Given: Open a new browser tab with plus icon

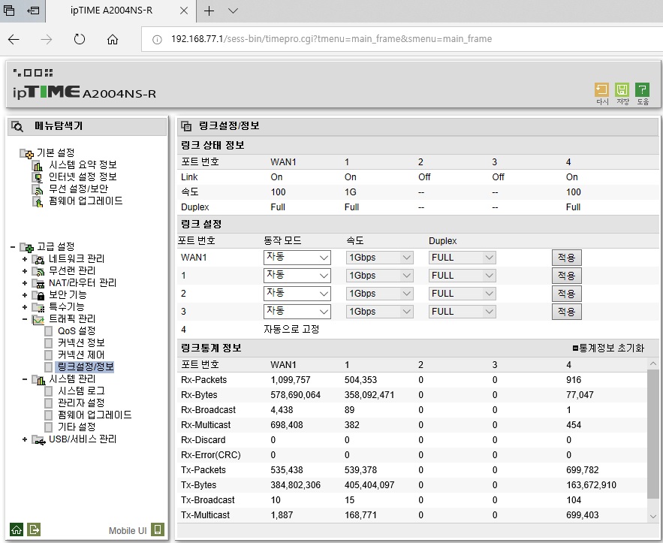Looking at the screenshot, I should coord(209,11).
